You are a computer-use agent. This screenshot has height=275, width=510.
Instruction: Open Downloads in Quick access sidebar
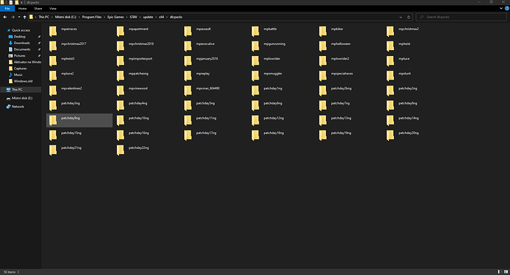21,43
